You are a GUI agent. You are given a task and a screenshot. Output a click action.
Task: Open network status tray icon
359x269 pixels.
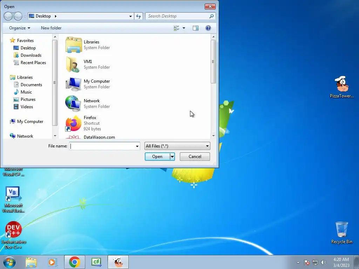click(315, 262)
